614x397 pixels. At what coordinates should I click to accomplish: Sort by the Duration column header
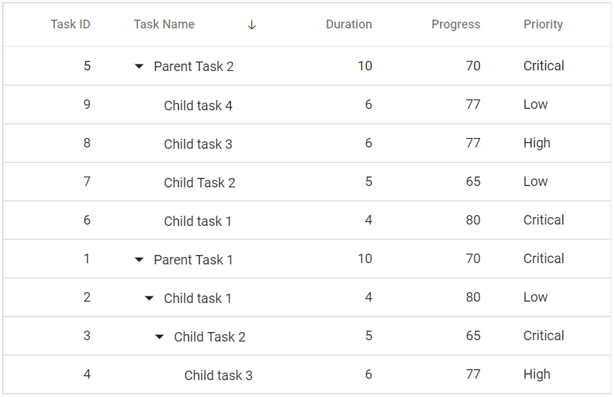pos(349,24)
